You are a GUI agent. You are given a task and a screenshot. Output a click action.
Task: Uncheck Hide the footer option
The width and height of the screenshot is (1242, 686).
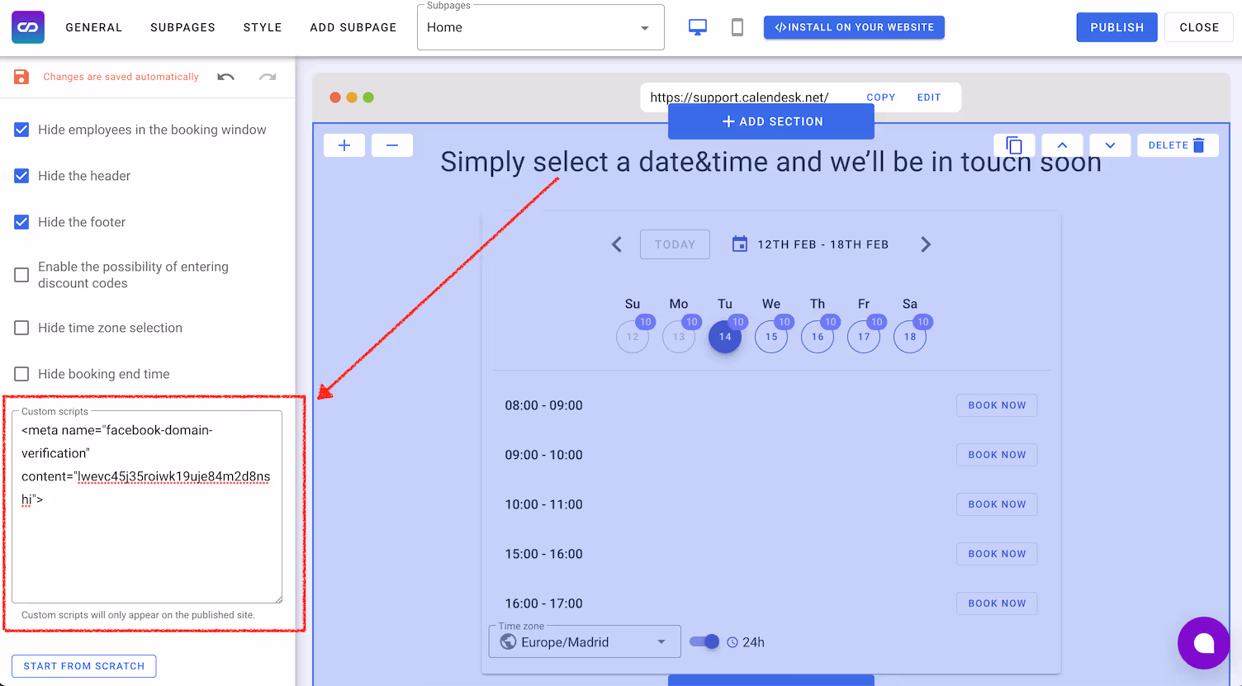[21, 222]
